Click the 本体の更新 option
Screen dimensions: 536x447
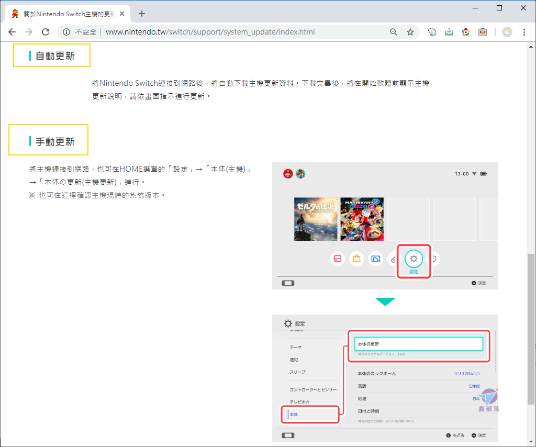pos(419,344)
